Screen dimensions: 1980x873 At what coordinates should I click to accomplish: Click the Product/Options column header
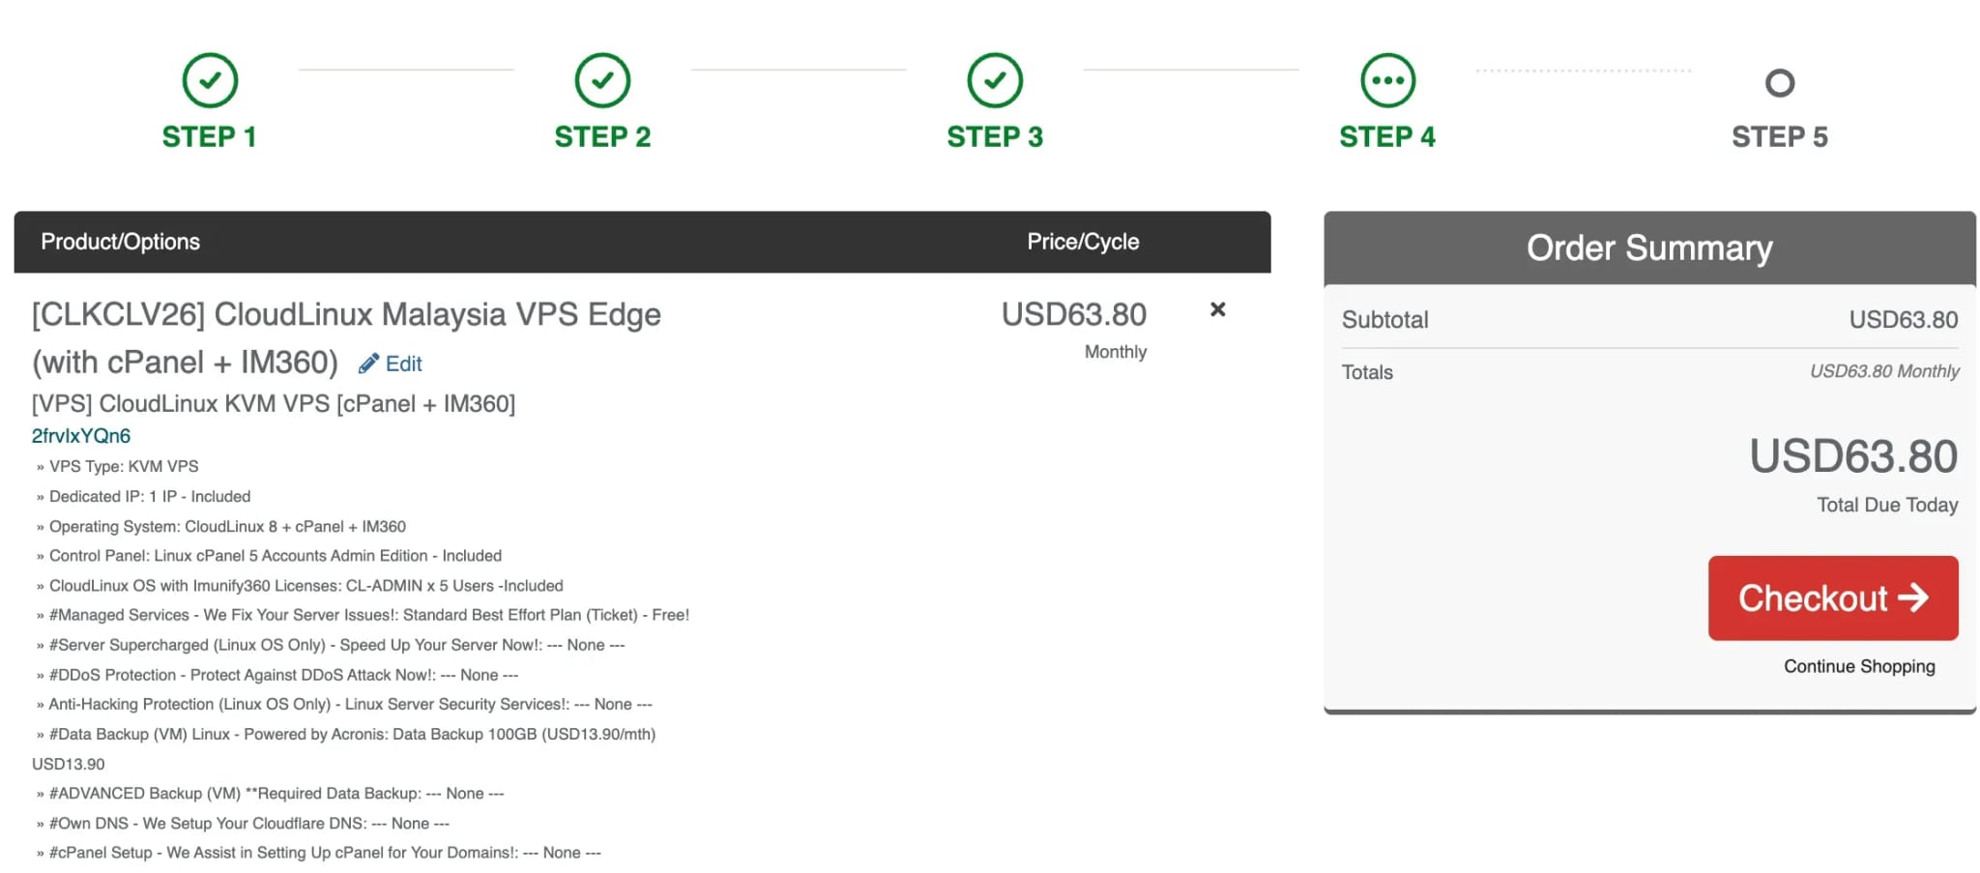[121, 242]
